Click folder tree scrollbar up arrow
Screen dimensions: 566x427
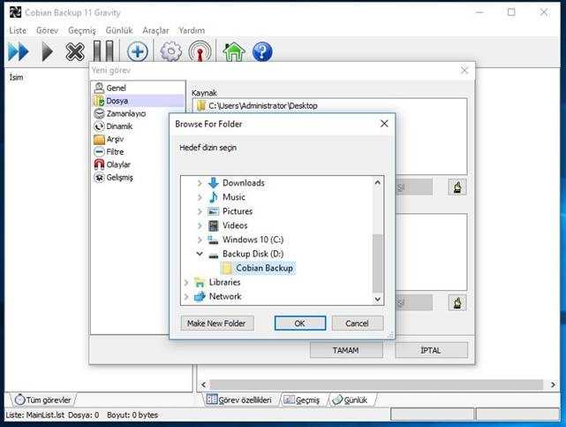pos(378,182)
